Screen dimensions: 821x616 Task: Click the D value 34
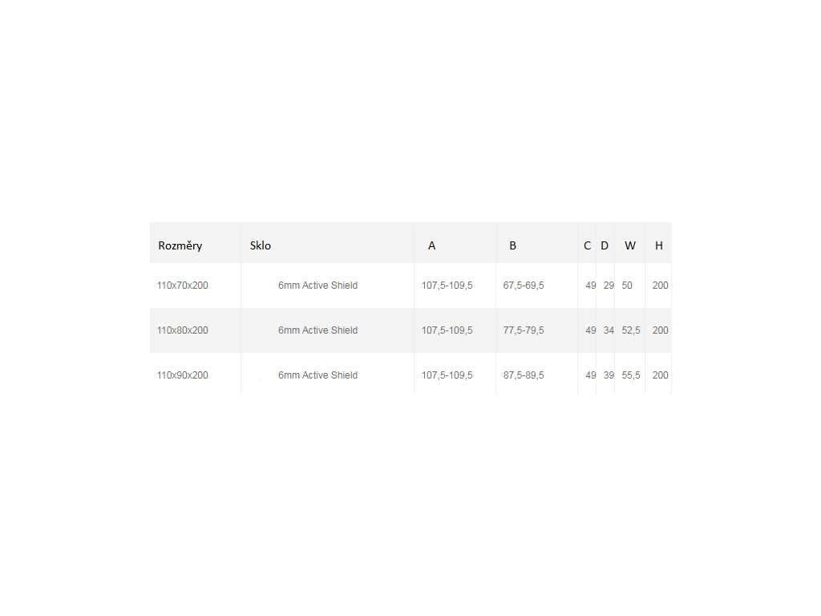(x=609, y=330)
